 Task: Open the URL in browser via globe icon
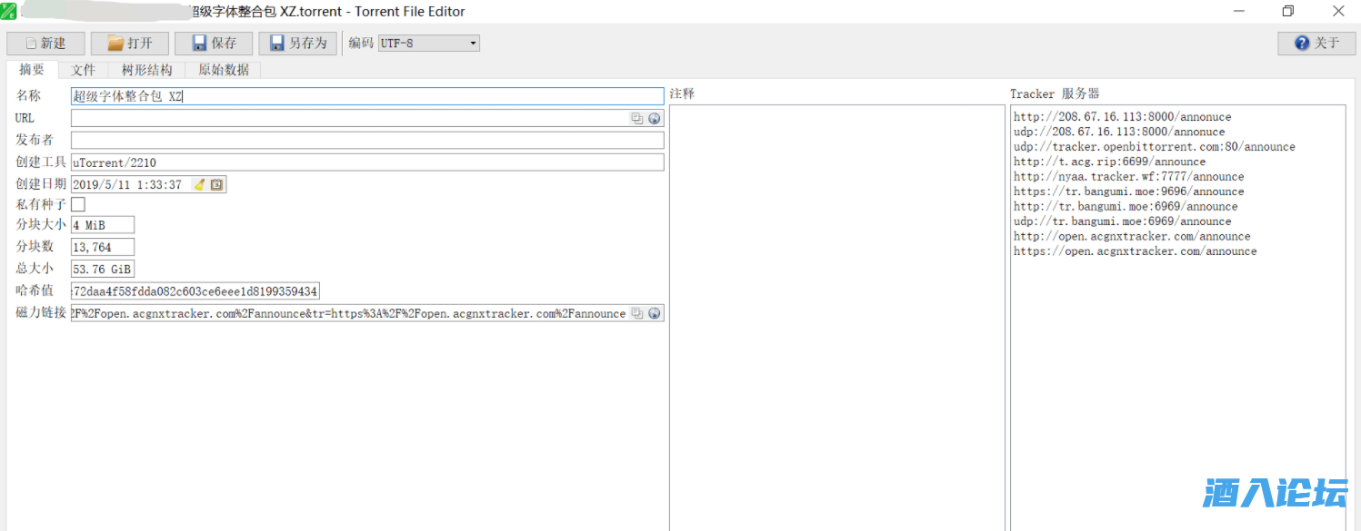click(x=654, y=119)
